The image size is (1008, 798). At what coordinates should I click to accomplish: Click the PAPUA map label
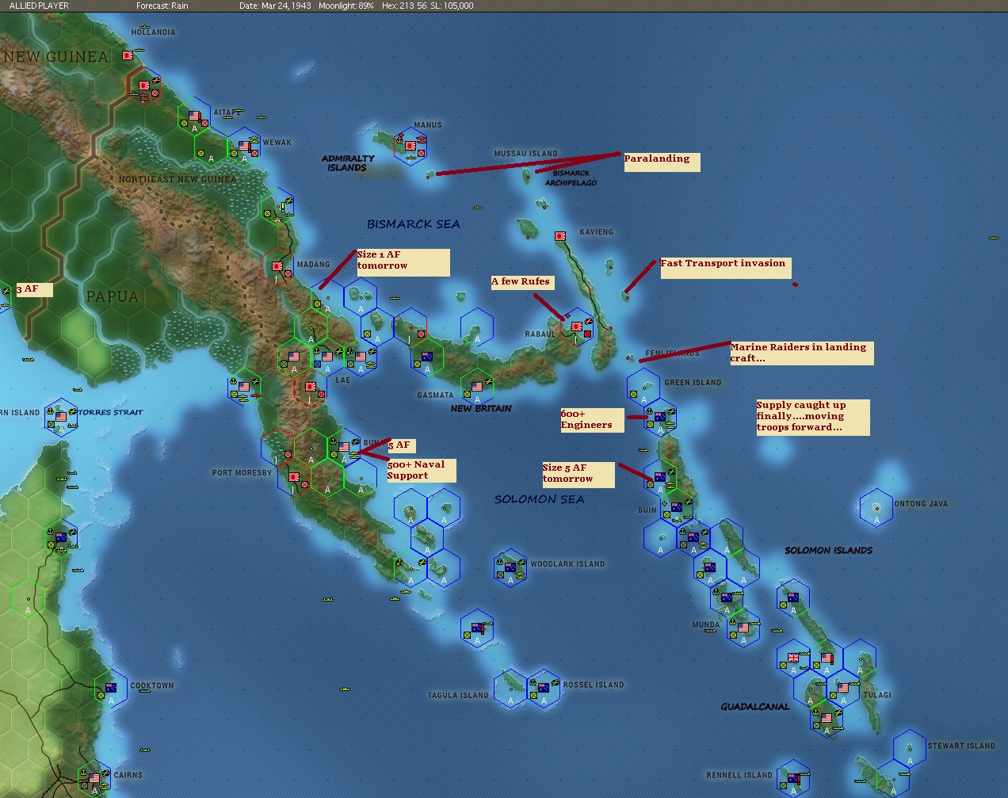pyautogui.click(x=112, y=296)
